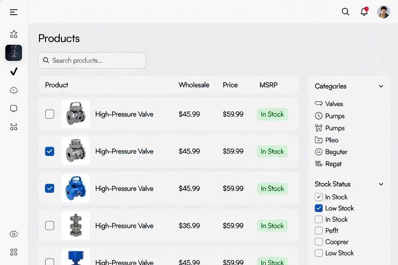Click the eye icon near the sidebar bottom

click(x=13, y=234)
